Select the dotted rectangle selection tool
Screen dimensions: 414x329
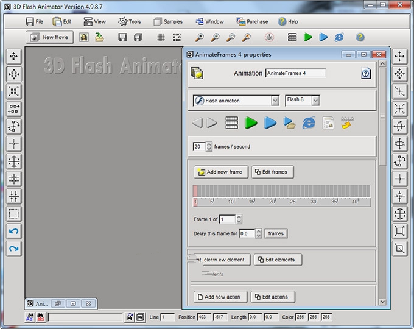pos(14,213)
